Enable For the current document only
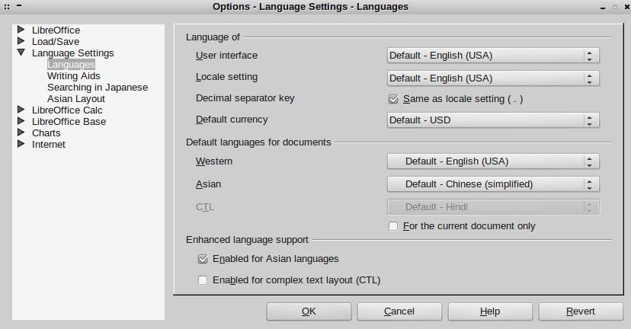 393,226
